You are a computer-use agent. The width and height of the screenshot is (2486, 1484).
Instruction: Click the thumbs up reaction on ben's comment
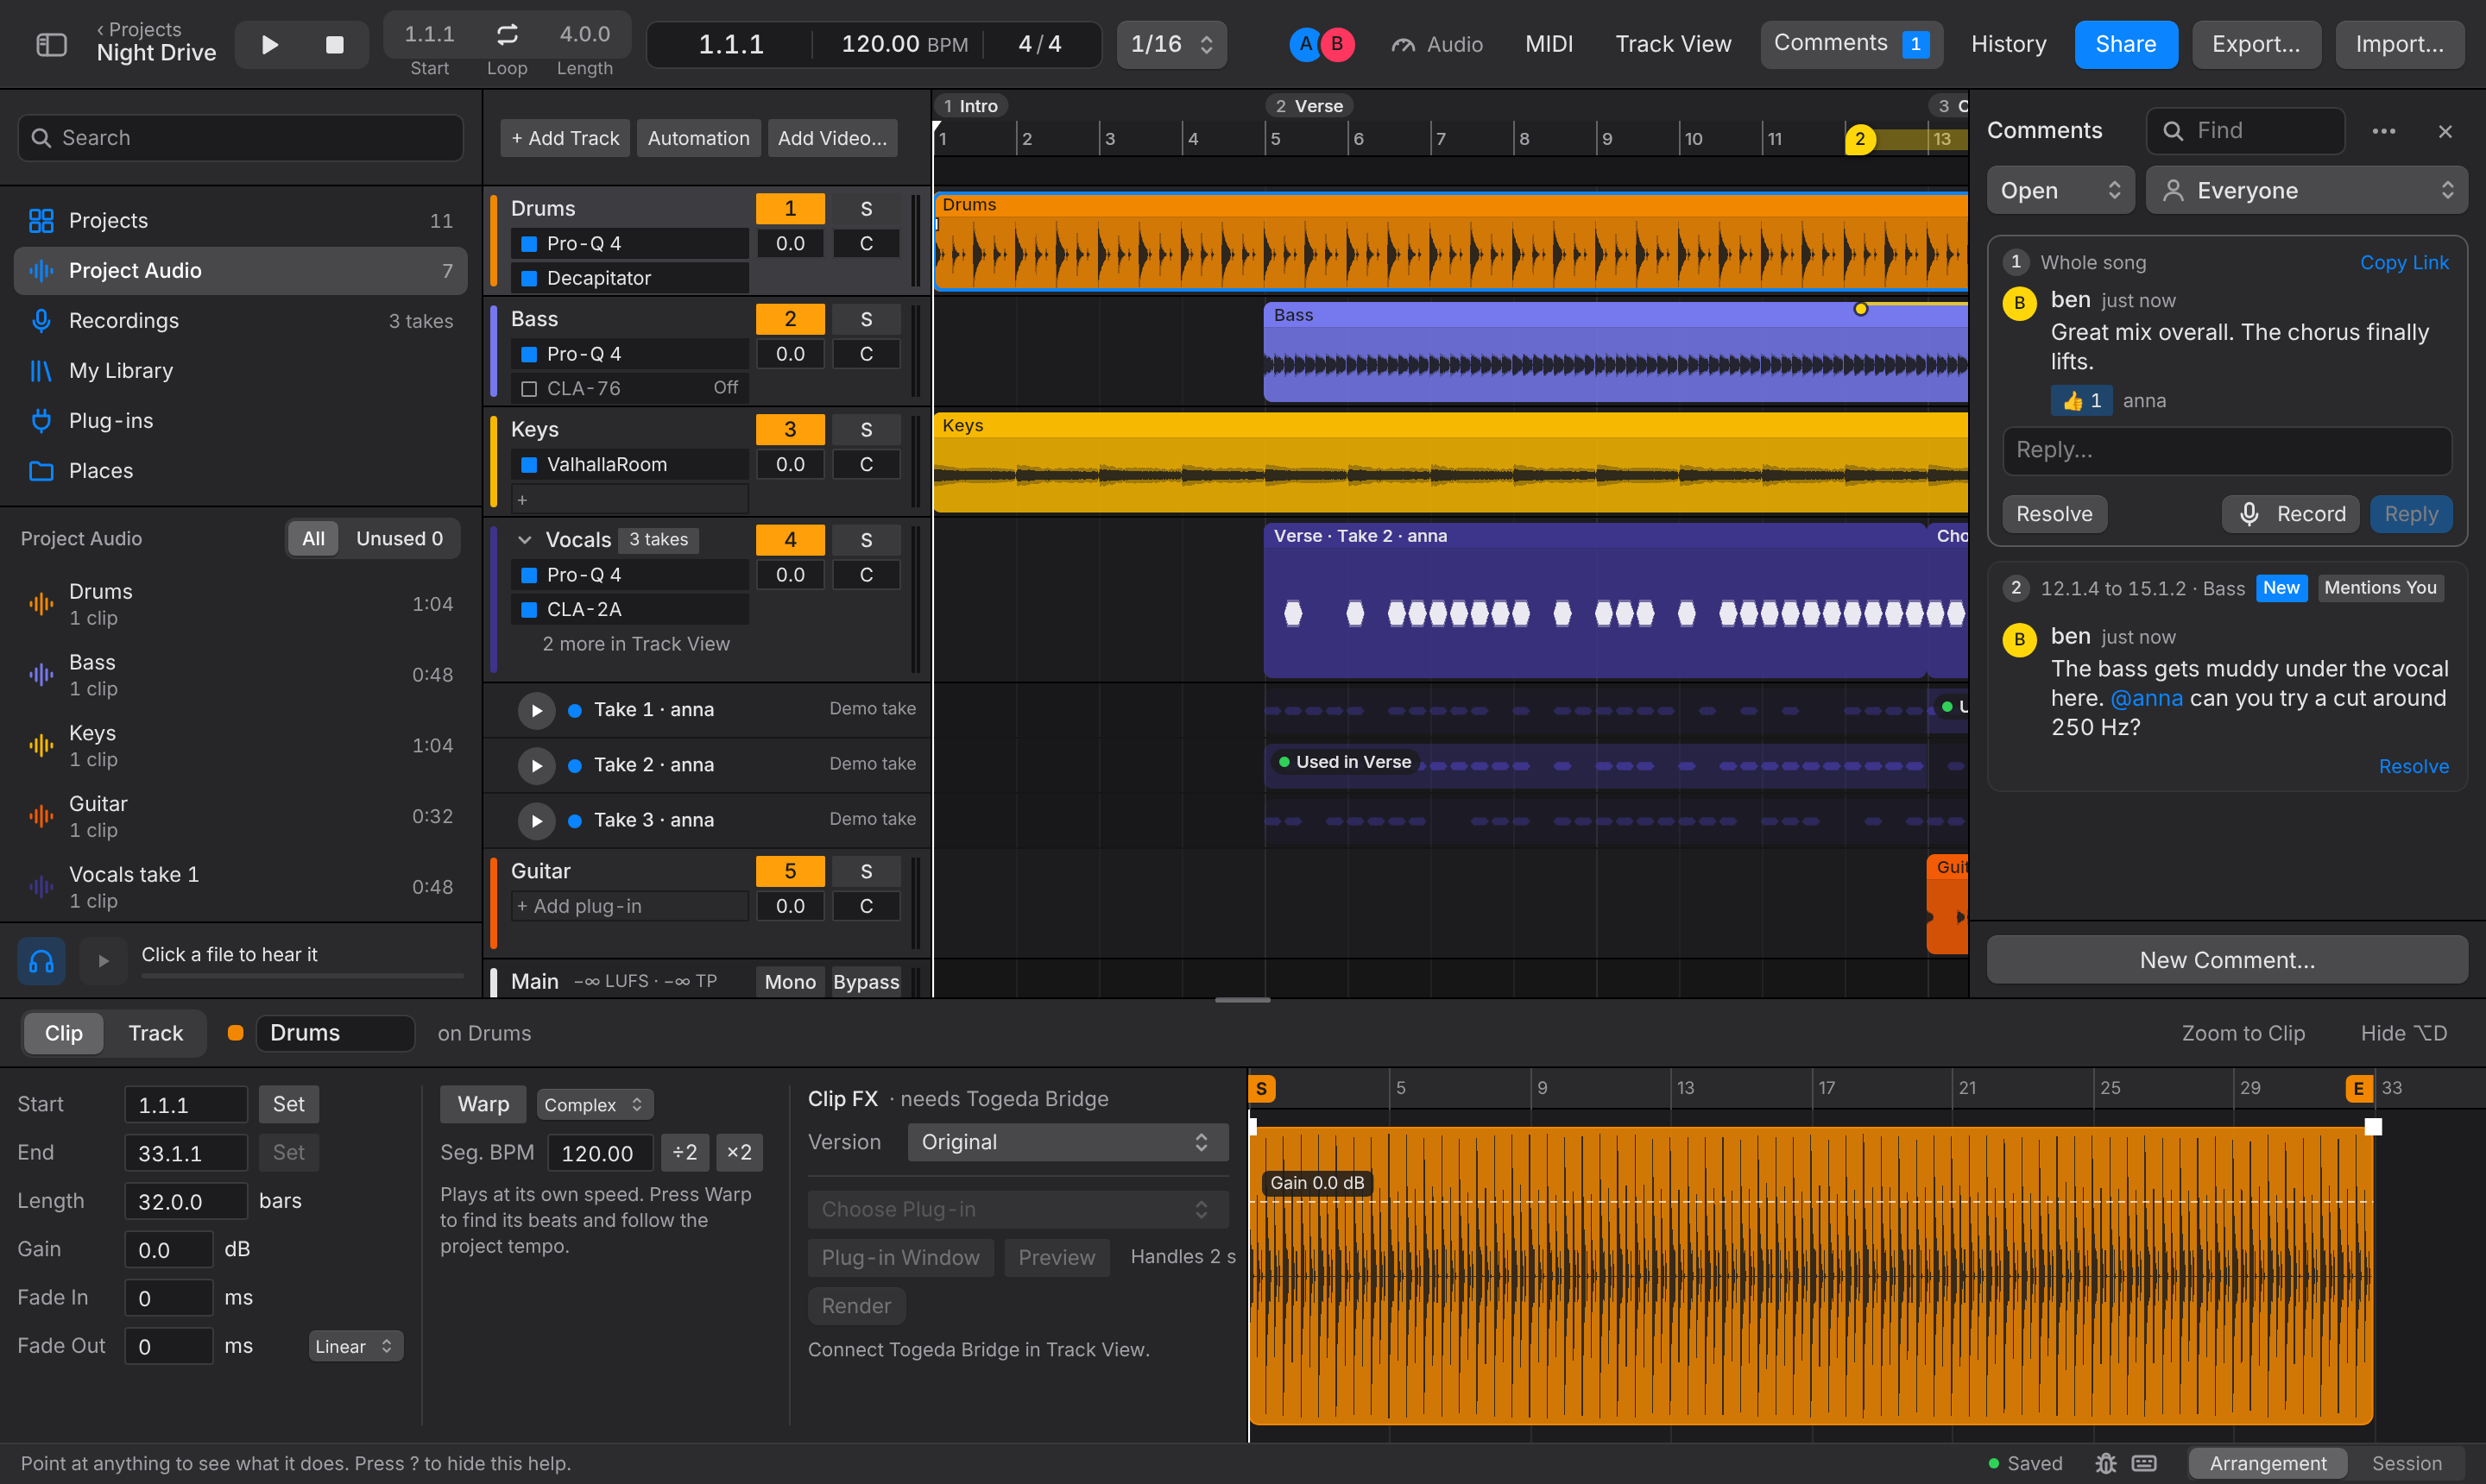click(x=2081, y=400)
